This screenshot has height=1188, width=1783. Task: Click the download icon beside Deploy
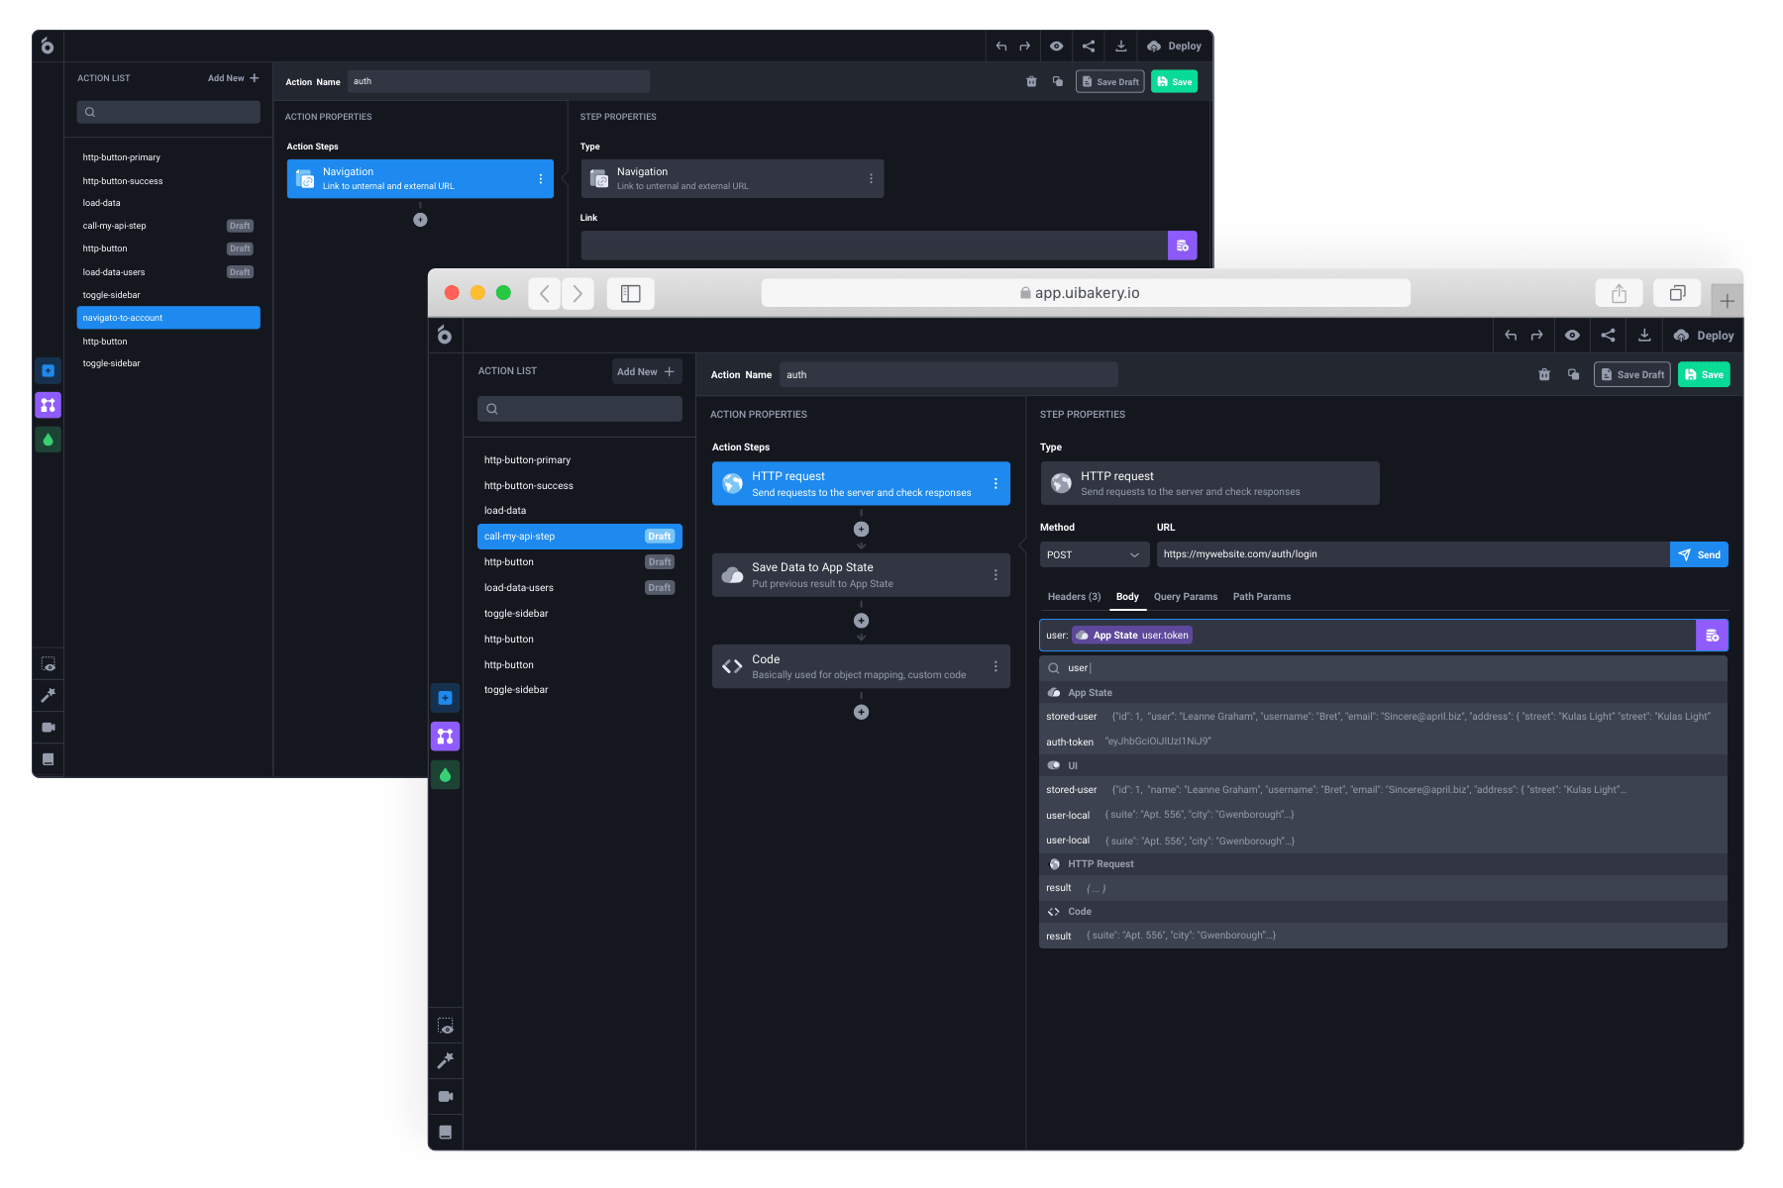point(1644,336)
